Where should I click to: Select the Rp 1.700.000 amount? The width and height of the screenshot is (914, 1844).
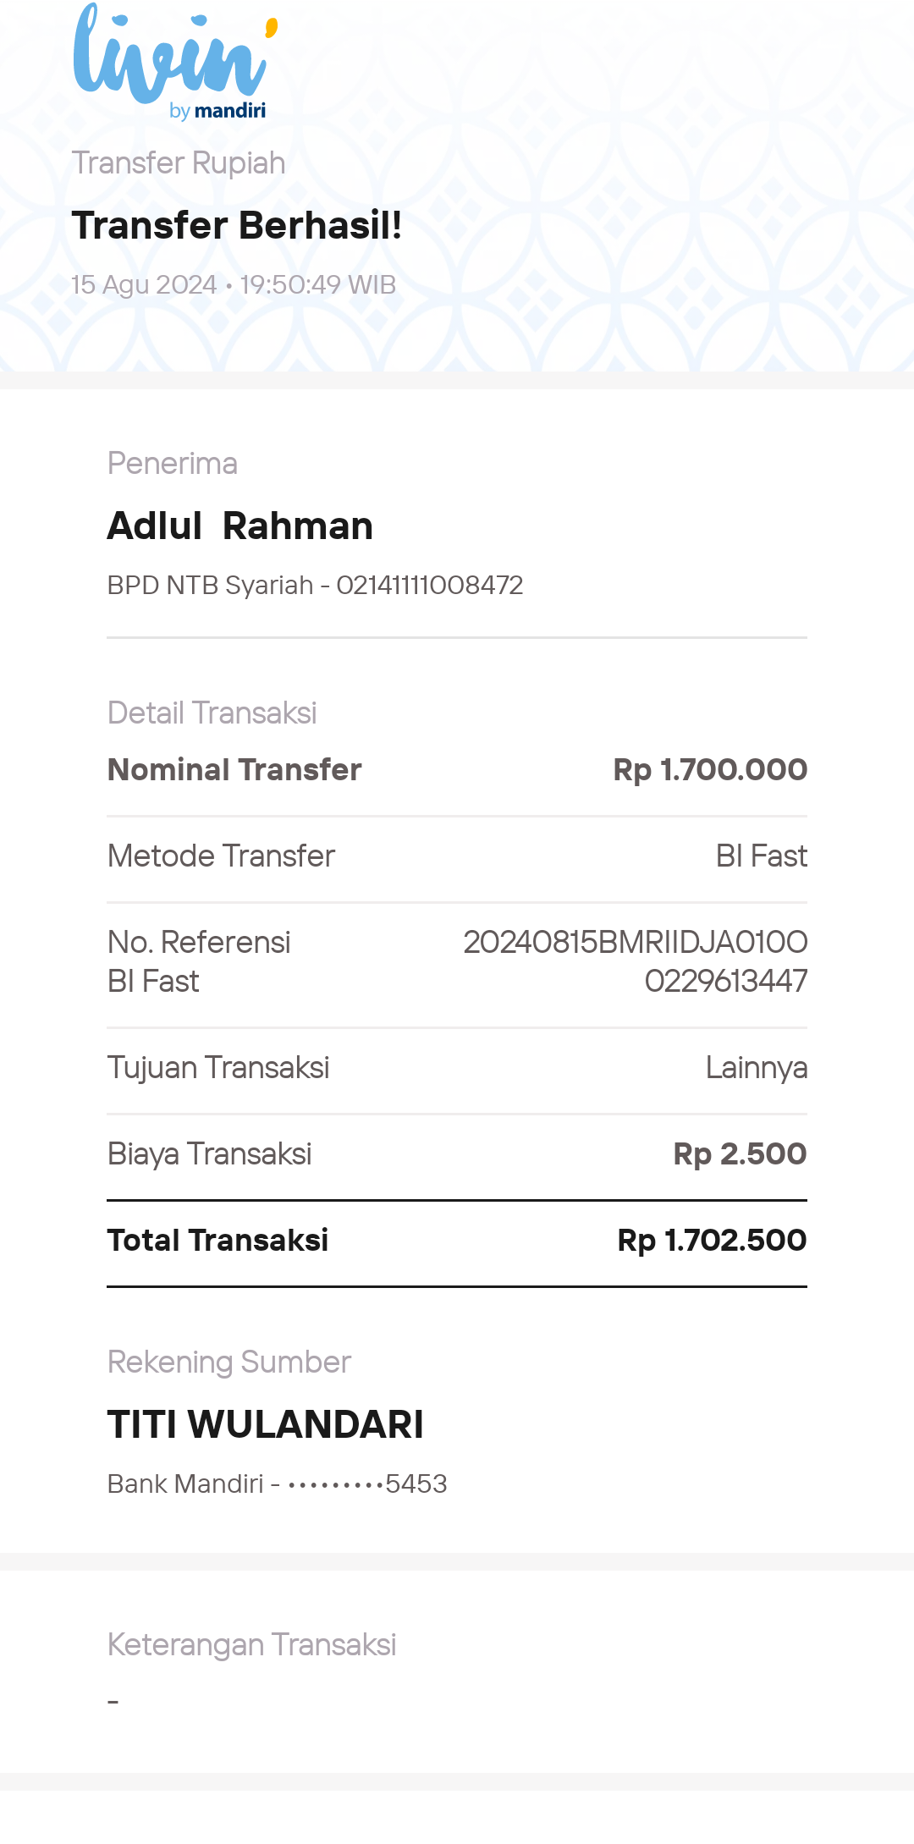tap(710, 770)
